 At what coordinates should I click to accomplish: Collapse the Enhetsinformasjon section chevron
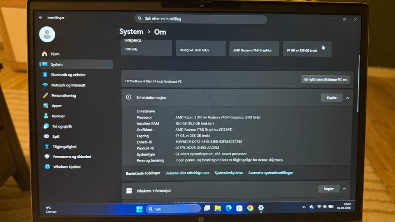click(347, 98)
